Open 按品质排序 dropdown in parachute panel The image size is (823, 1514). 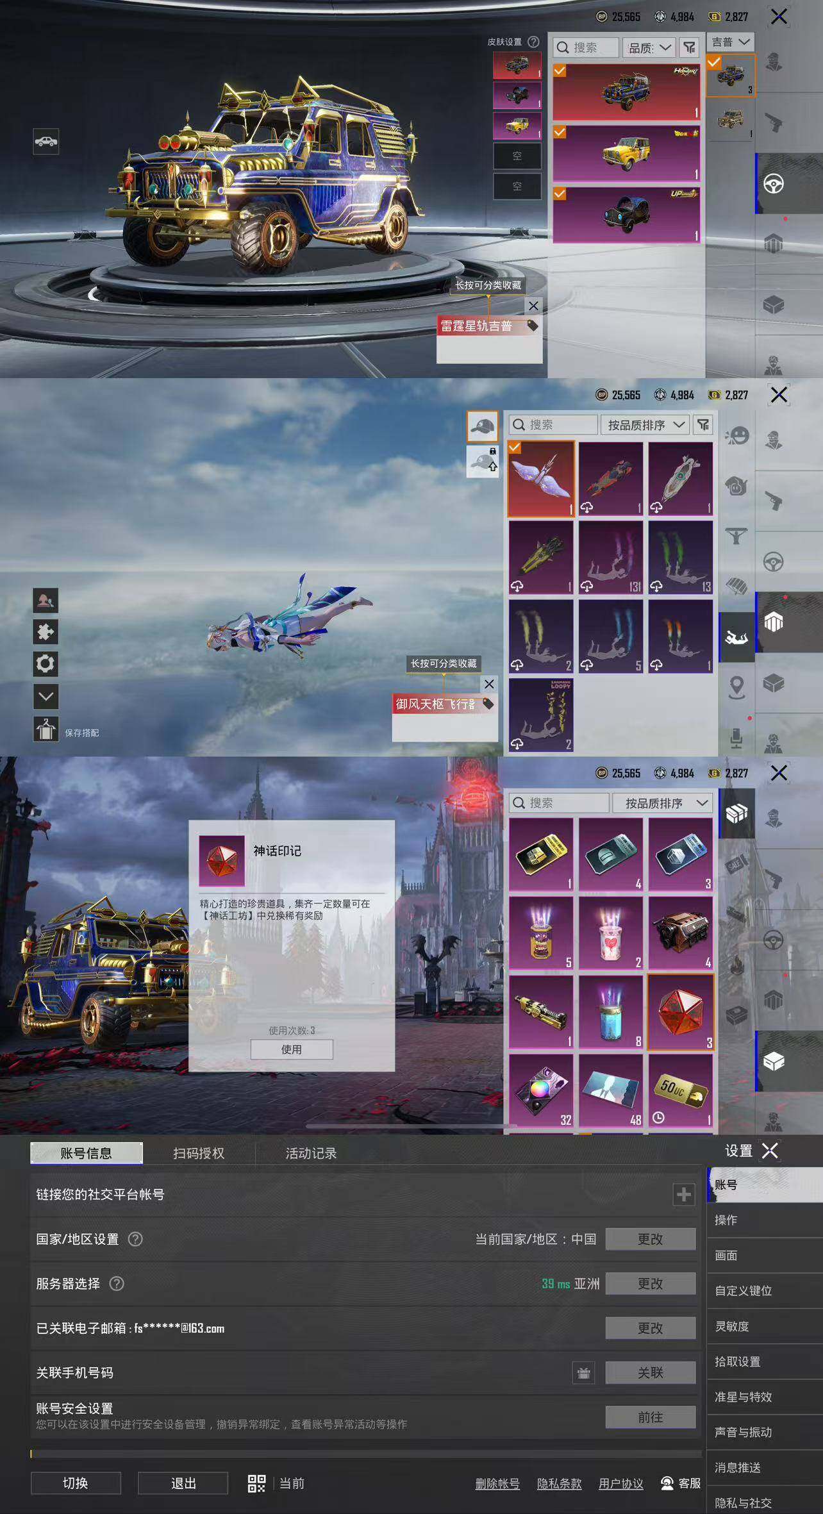tap(645, 424)
